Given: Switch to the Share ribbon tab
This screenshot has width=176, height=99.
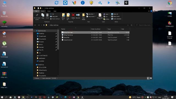Looking at the screenshot, I should [x=49, y=11].
